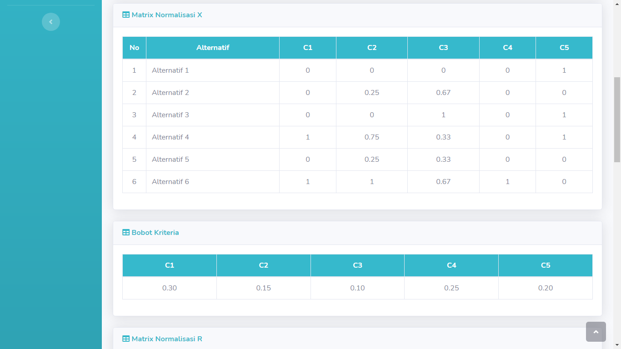The height and width of the screenshot is (349, 621).
Task: Click the table icon beside Bobot Kriteria
Action: [x=126, y=233]
